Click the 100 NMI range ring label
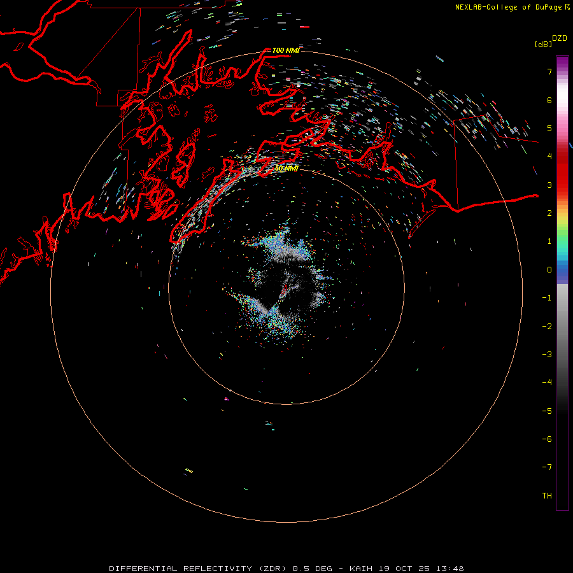The width and height of the screenshot is (573, 573). (286, 50)
